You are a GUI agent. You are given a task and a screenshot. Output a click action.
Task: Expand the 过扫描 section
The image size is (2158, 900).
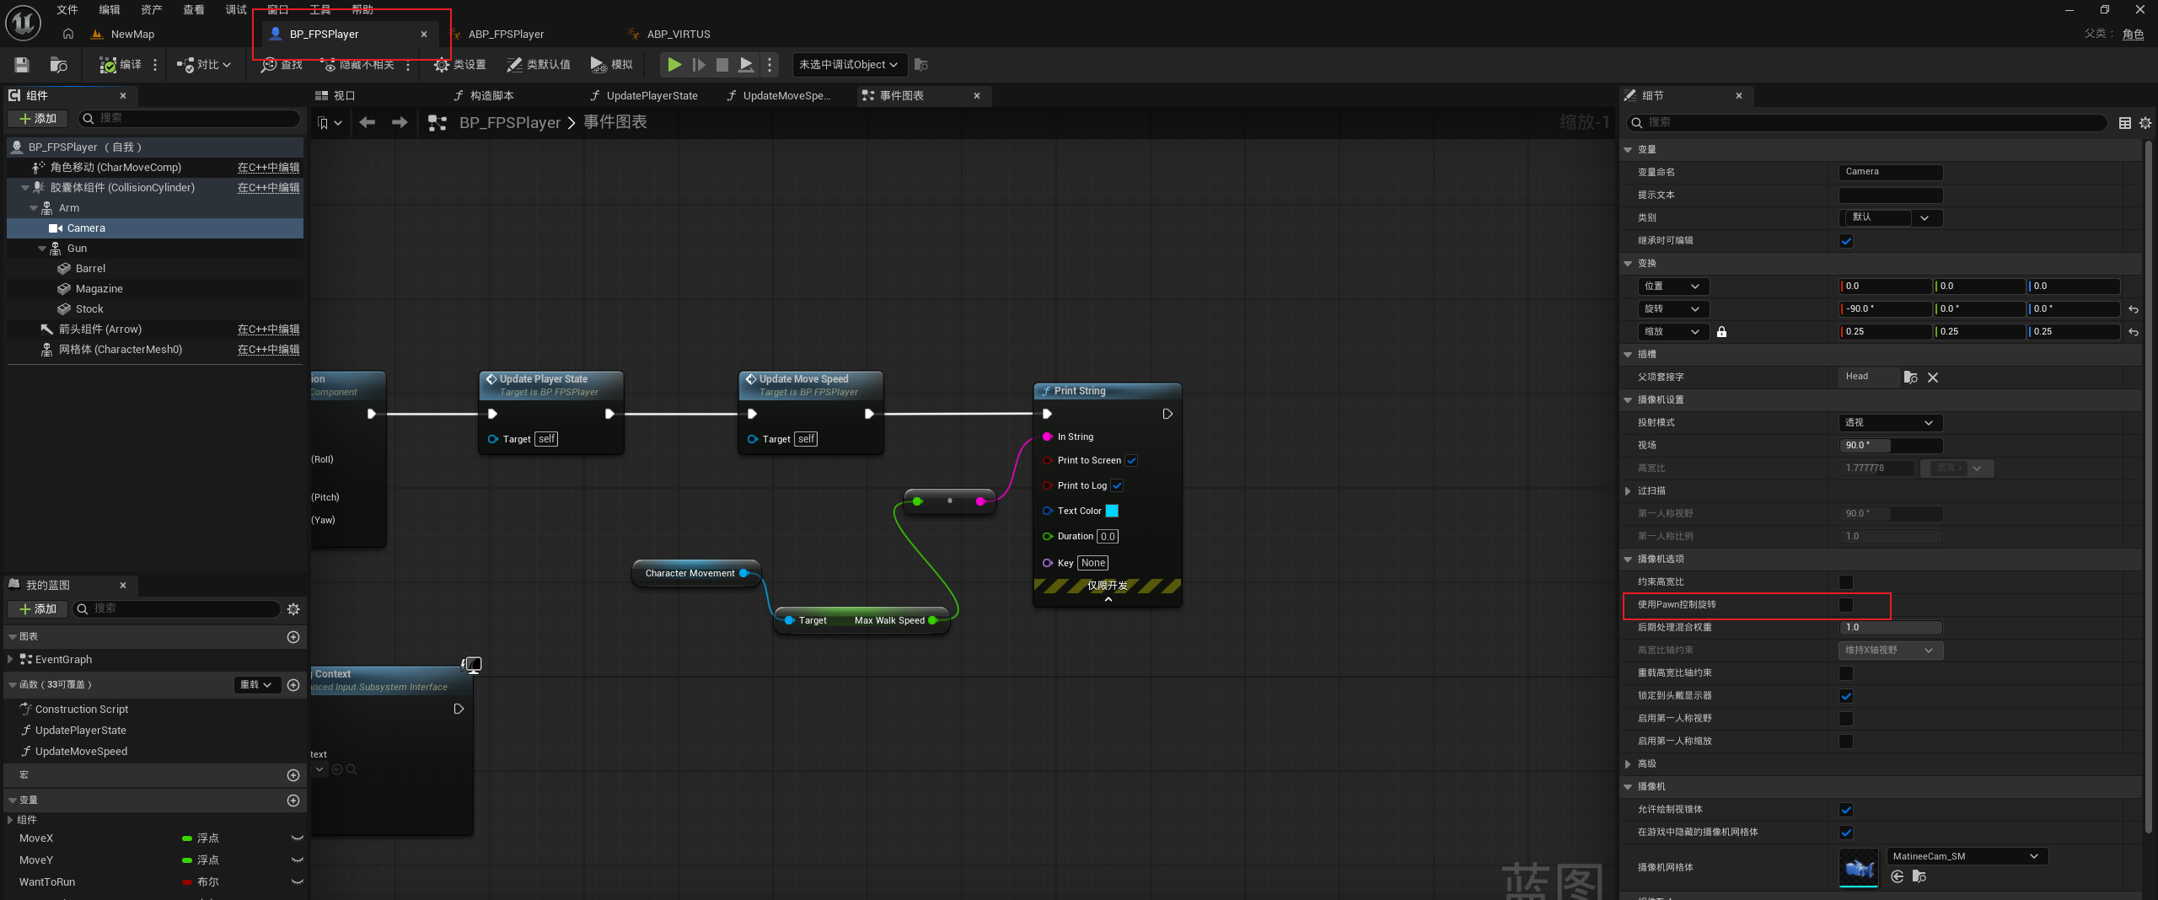tap(1628, 491)
